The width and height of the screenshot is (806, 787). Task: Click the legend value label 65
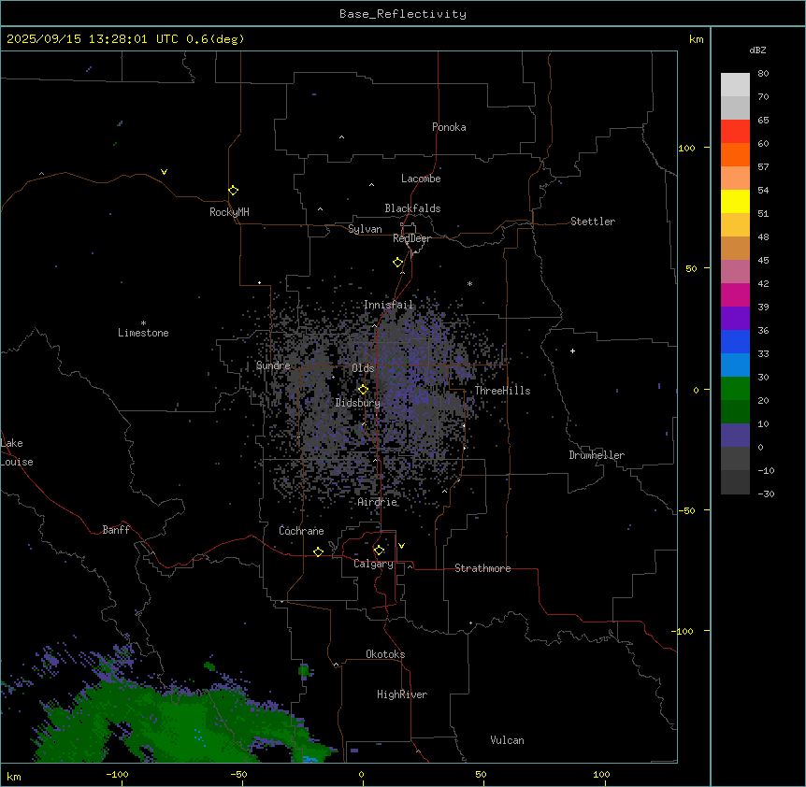(763, 120)
